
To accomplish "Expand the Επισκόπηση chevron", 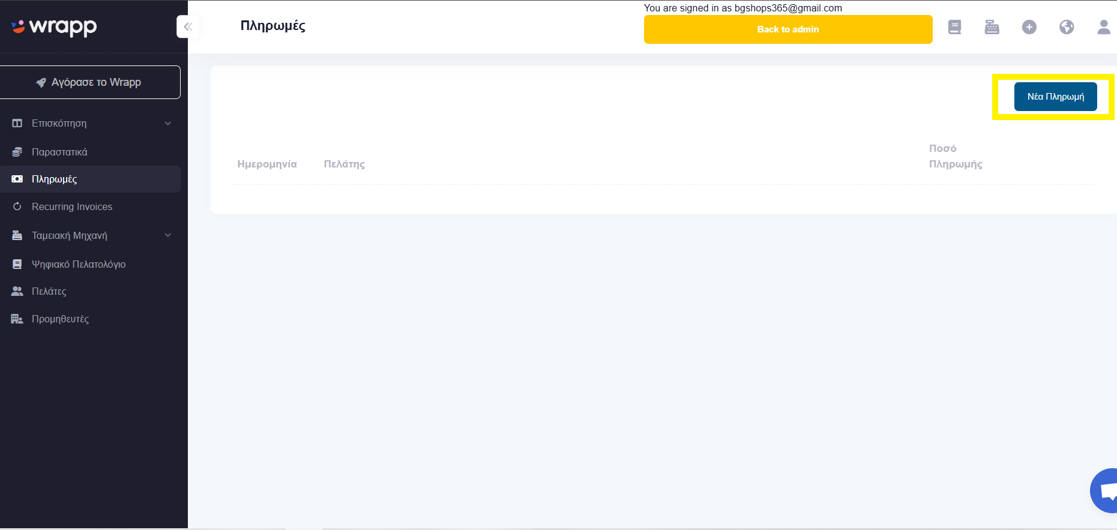I will 168,123.
